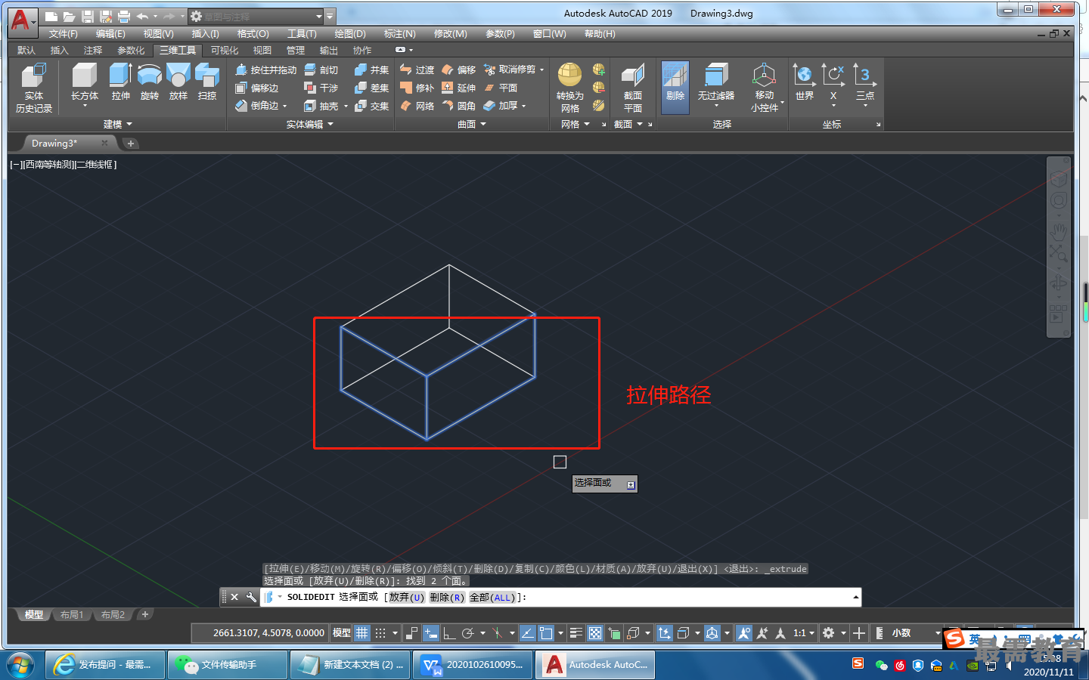Viewport: 1089px width, 680px height.
Task: Click the coordinates readout 2661.3107, 4.5078, 0.0000
Action: click(268, 633)
